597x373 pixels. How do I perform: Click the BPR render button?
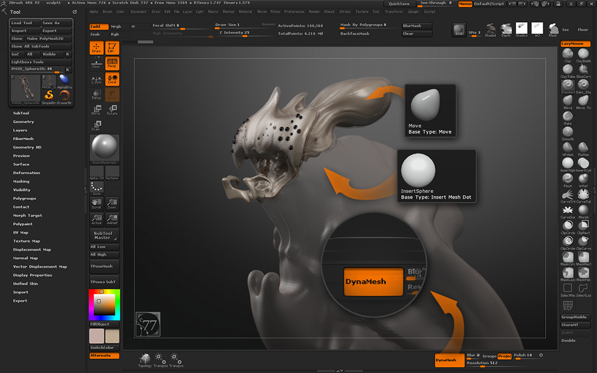click(458, 30)
